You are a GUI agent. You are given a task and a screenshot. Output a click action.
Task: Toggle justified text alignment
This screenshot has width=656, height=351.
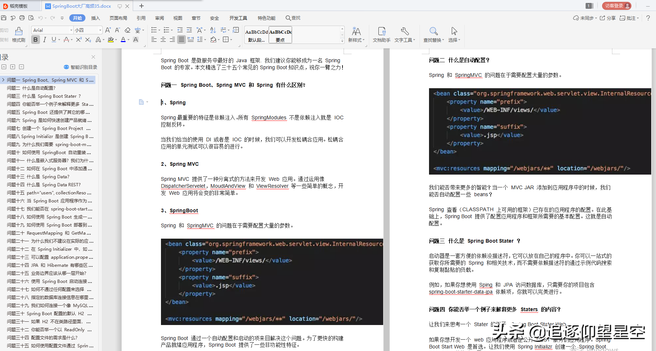pyautogui.click(x=182, y=40)
